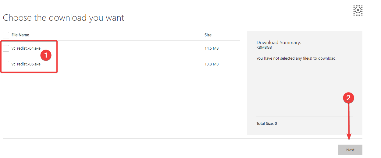Viewport: 381px width, 158px height.
Task: Click the Download Summary heading
Action: point(279,43)
